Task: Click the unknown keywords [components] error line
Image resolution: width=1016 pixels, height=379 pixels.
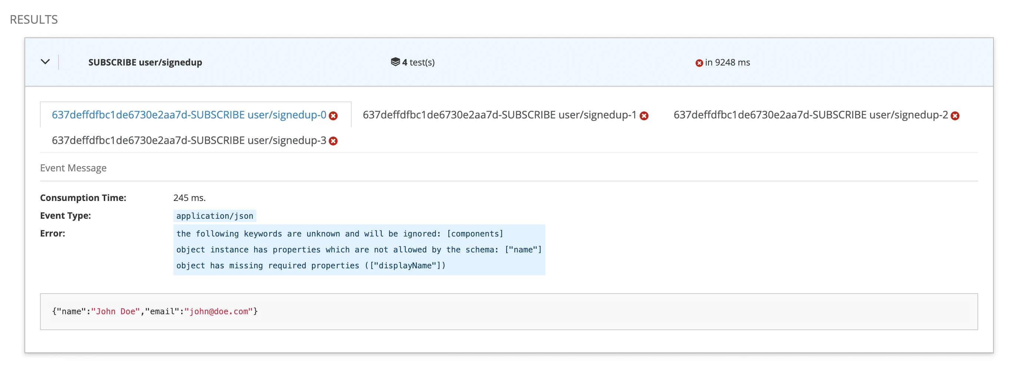Action: [x=339, y=234]
